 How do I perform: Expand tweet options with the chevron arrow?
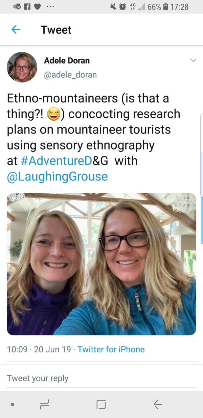pos(193,61)
